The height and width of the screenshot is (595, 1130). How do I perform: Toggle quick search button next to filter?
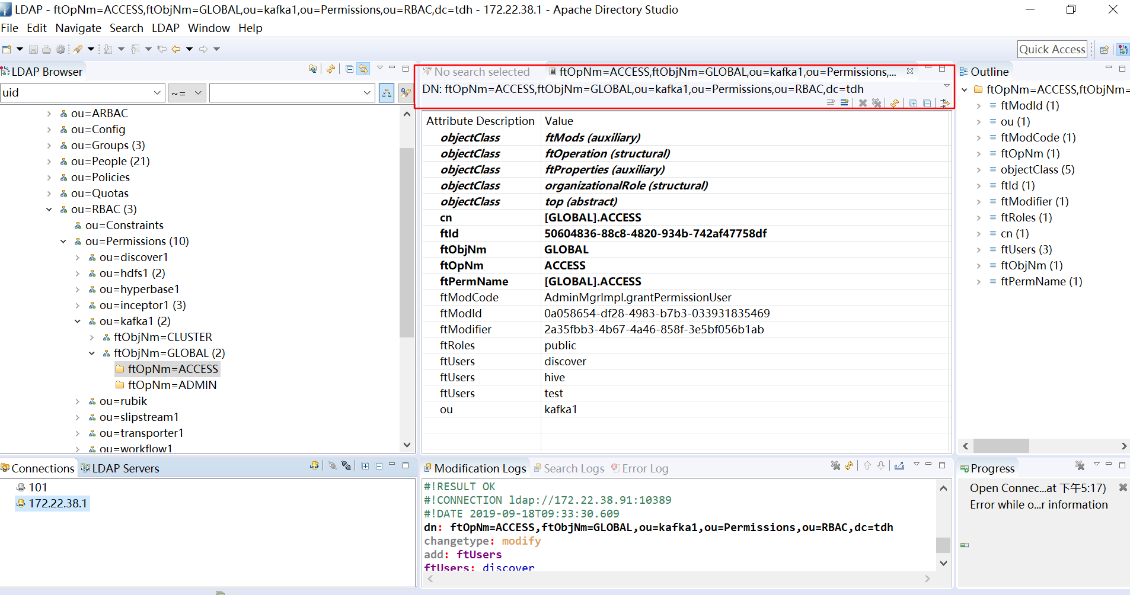(x=406, y=93)
